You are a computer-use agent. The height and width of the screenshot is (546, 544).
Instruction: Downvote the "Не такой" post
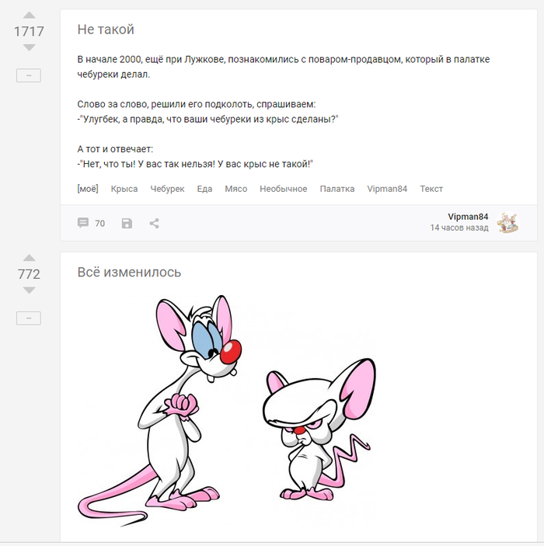pos(29,47)
